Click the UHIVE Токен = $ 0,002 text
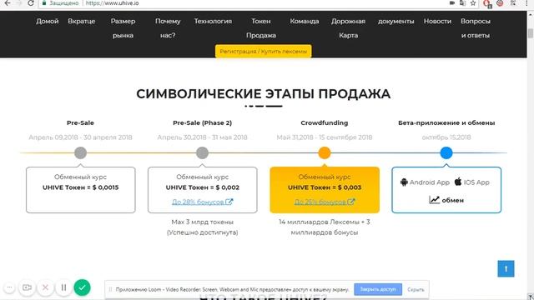 202,187
